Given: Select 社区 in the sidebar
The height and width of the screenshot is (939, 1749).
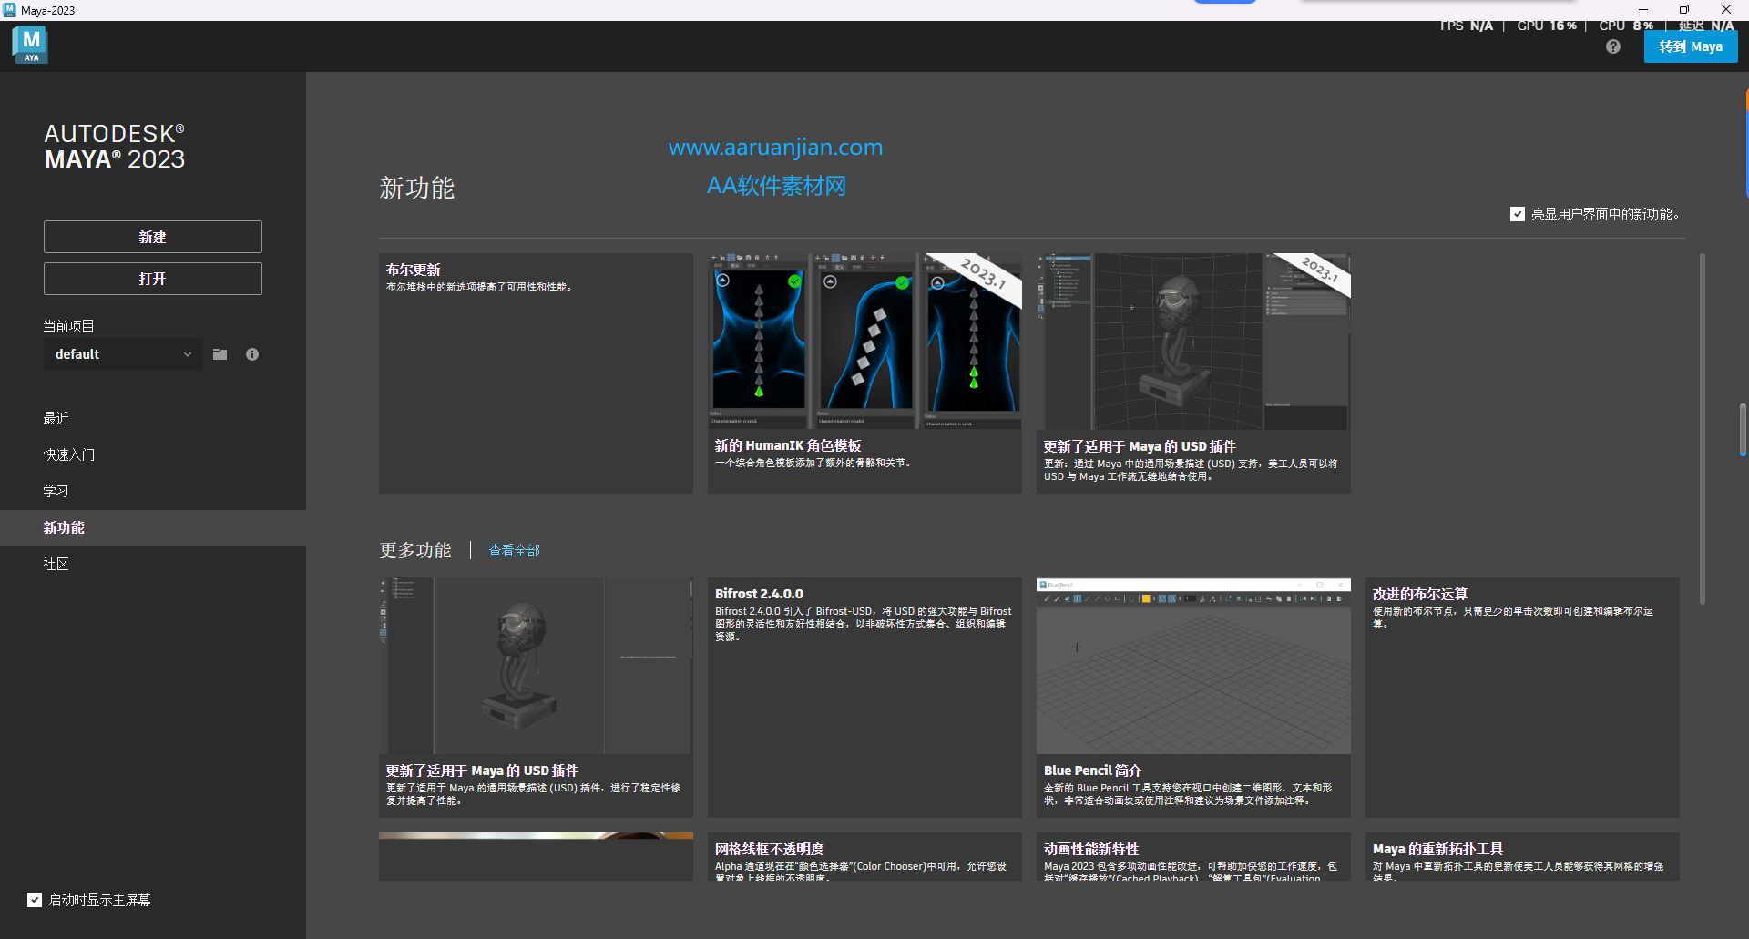Looking at the screenshot, I should tap(56, 564).
